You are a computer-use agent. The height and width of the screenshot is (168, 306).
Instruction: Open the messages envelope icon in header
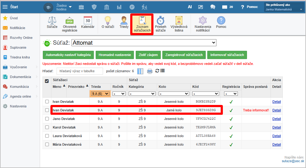pos(225,7)
